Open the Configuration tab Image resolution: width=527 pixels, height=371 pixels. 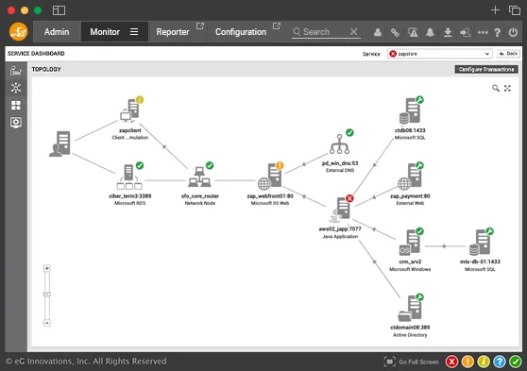pos(241,32)
